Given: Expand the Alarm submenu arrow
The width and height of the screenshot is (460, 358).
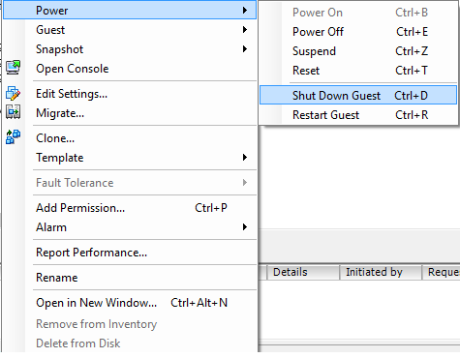Looking at the screenshot, I should click(245, 227).
